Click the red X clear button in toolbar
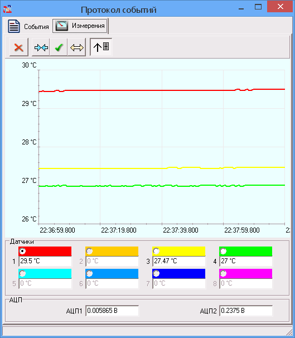The height and width of the screenshot is (338, 295). click(x=19, y=47)
